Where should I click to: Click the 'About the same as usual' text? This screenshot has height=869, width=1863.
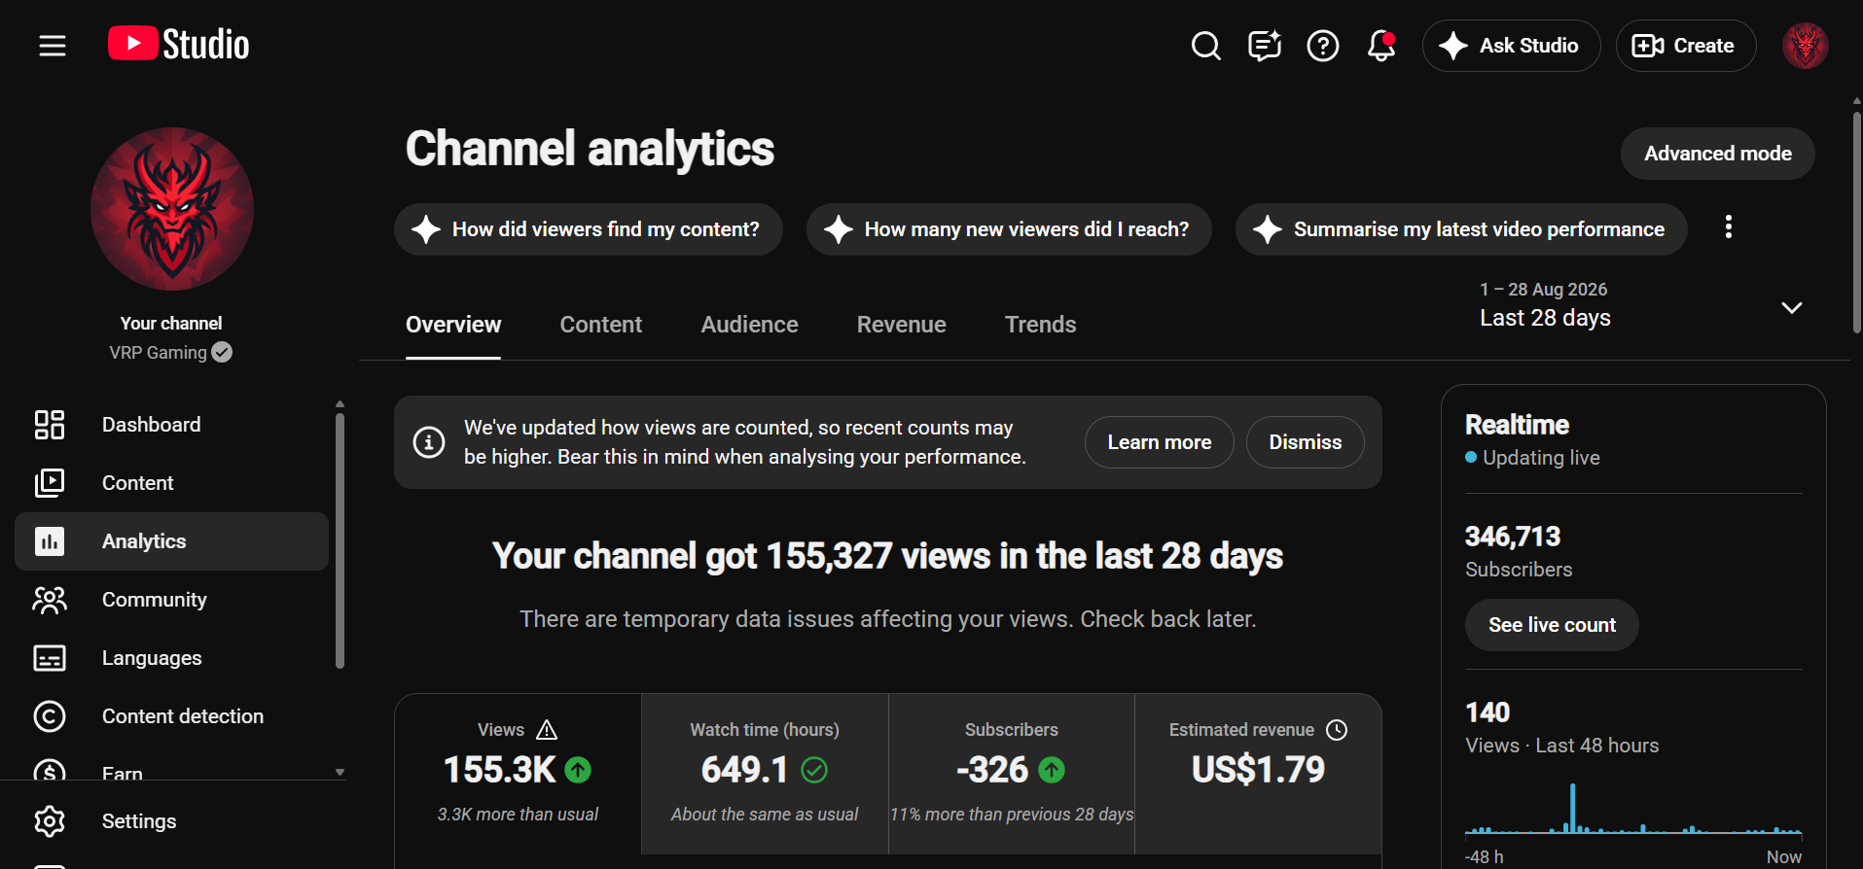point(765,815)
